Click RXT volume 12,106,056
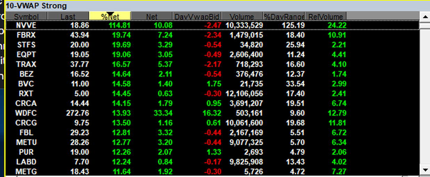Image resolution: width=430 pixels, height=177 pixels. point(244,93)
